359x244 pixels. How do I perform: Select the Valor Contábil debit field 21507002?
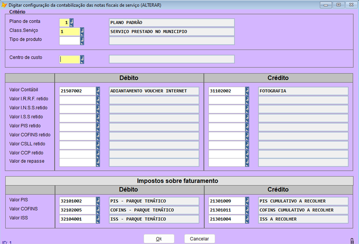(77, 91)
